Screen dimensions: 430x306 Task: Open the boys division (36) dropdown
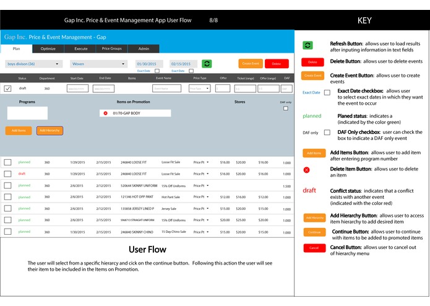(x=34, y=64)
